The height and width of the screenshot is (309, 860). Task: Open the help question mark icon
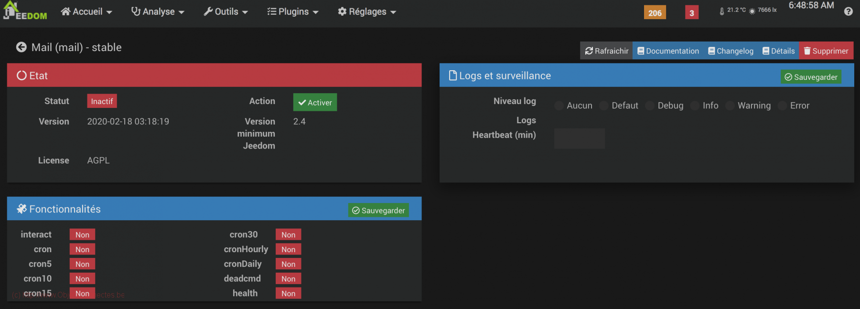coord(848,11)
